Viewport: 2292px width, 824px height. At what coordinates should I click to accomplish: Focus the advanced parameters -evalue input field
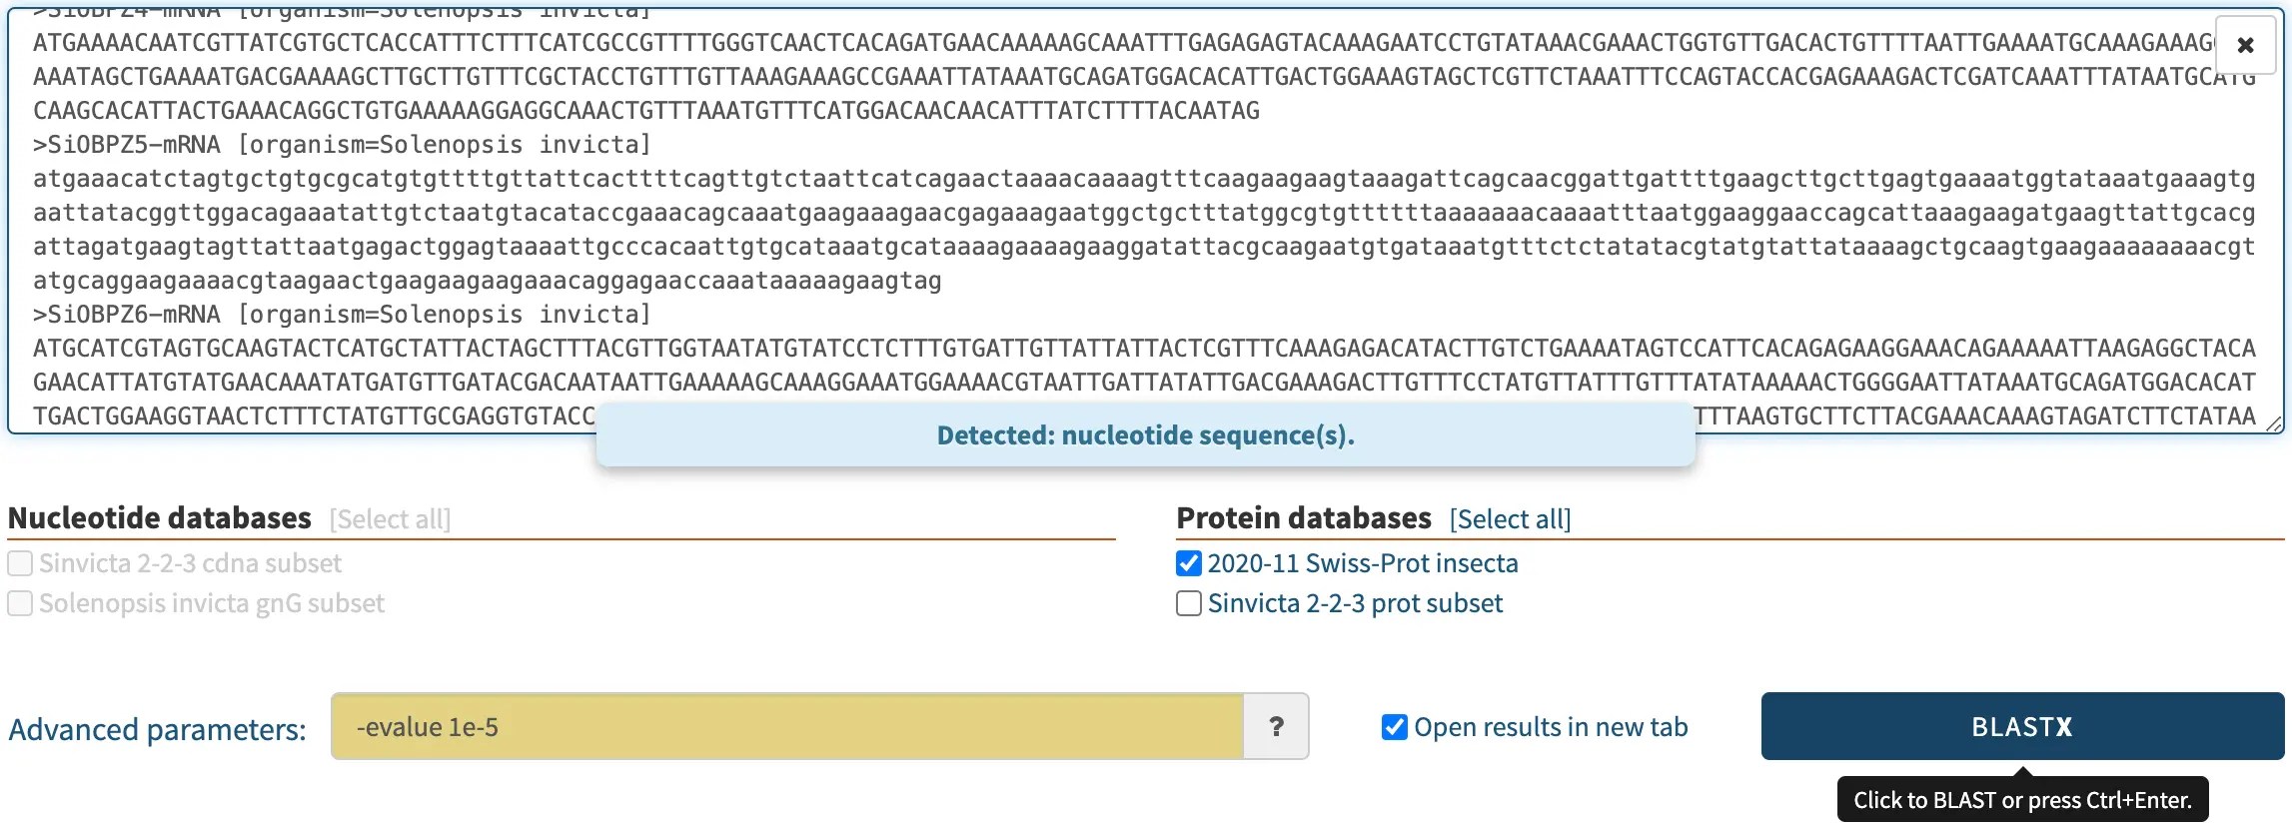click(x=787, y=727)
